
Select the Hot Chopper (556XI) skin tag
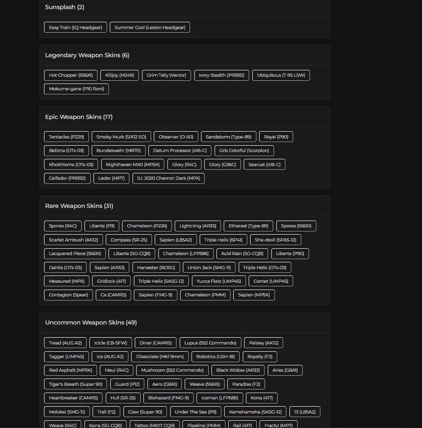pos(71,75)
